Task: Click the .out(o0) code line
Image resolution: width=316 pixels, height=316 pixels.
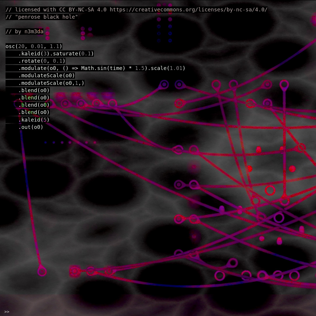Action: point(31,127)
